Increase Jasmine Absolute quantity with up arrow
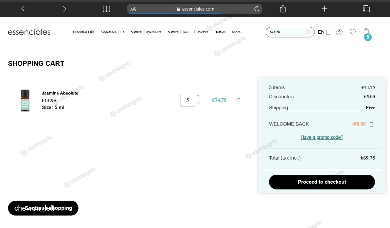 (198, 97)
